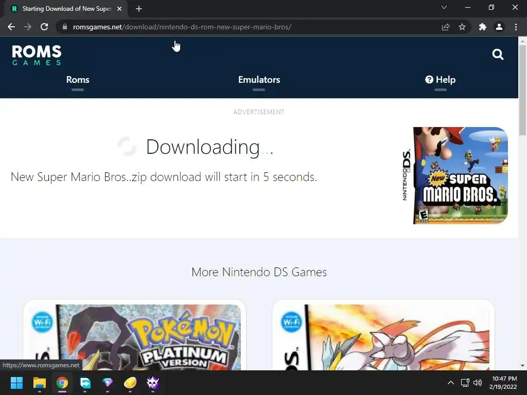527x395 pixels.
Task: Open the Roms menu item
Action: [78, 80]
